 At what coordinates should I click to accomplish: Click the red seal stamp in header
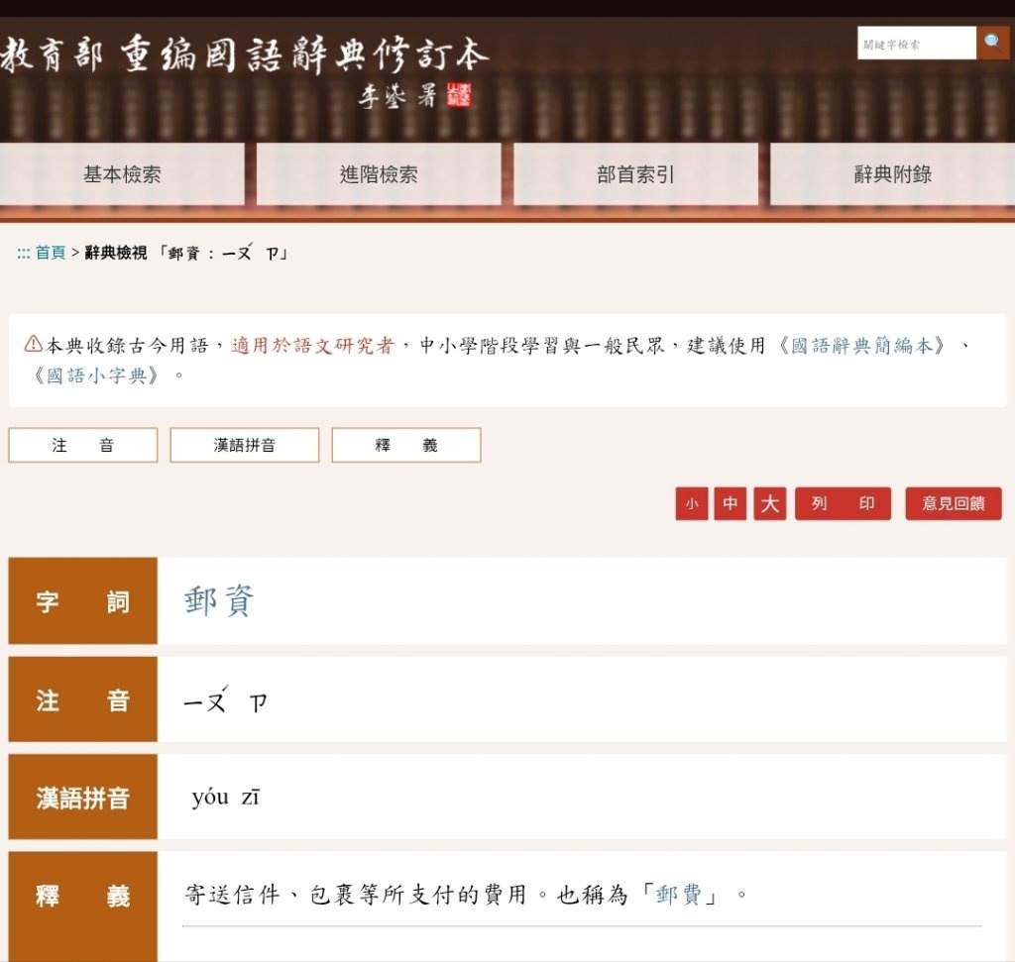click(x=460, y=96)
